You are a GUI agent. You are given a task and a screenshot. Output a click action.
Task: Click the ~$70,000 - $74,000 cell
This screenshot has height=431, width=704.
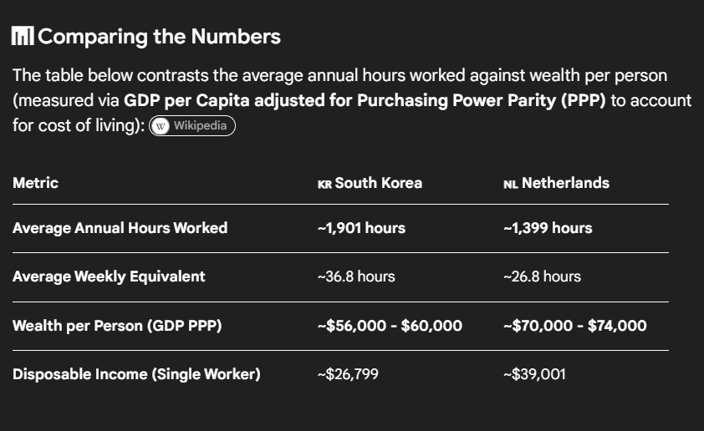coord(575,325)
